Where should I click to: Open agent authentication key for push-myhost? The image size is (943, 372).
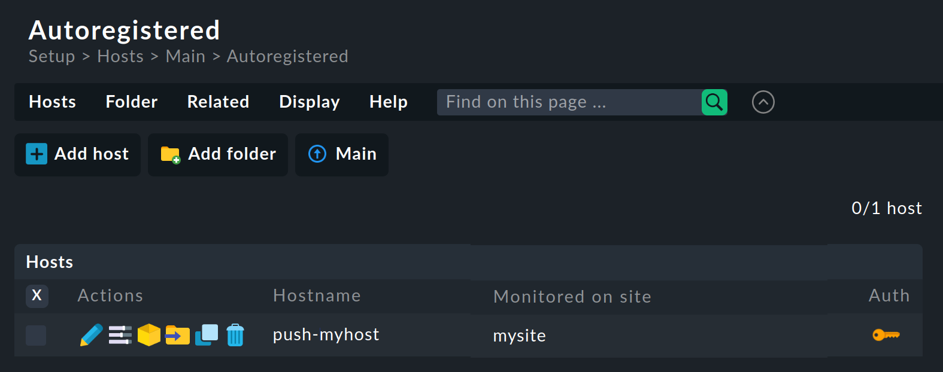(887, 335)
